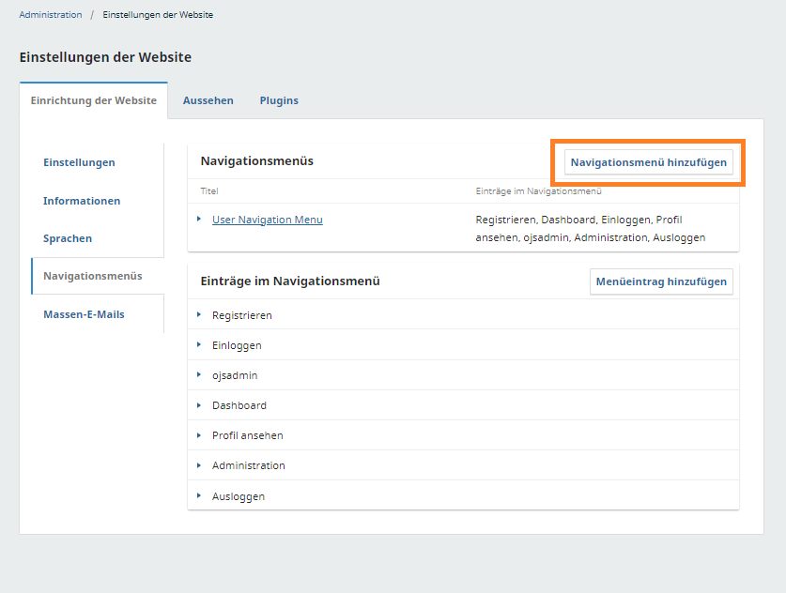This screenshot has height=593, width=786.
Task: Expand the Ausloggen entry arrow
Action: 199,495
